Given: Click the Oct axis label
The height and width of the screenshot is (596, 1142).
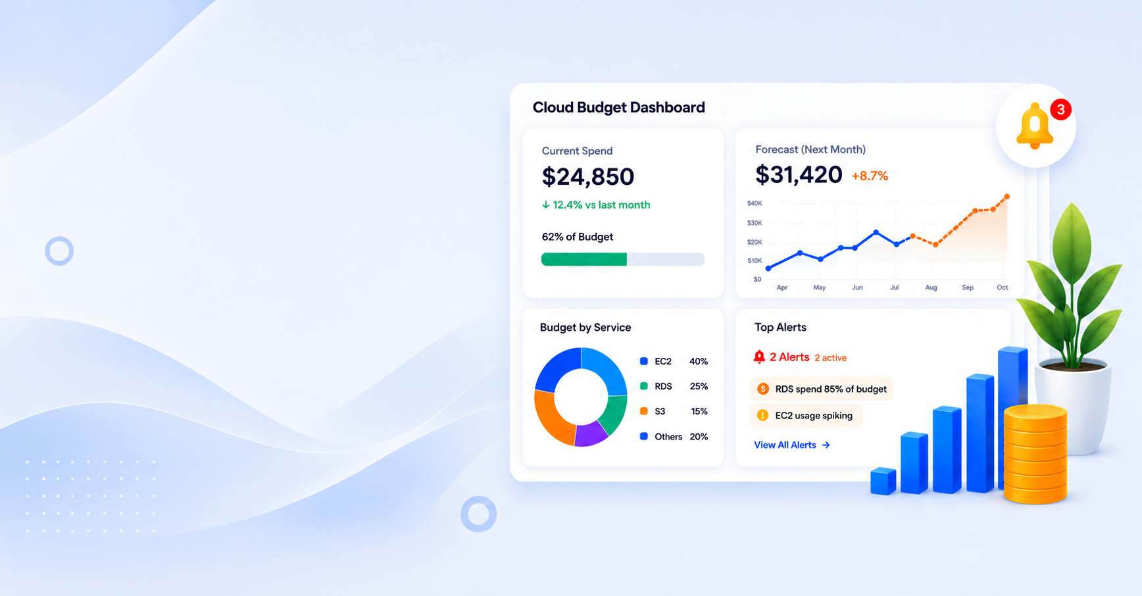Looking at the screenshot, I should [x=1002, y=287].
